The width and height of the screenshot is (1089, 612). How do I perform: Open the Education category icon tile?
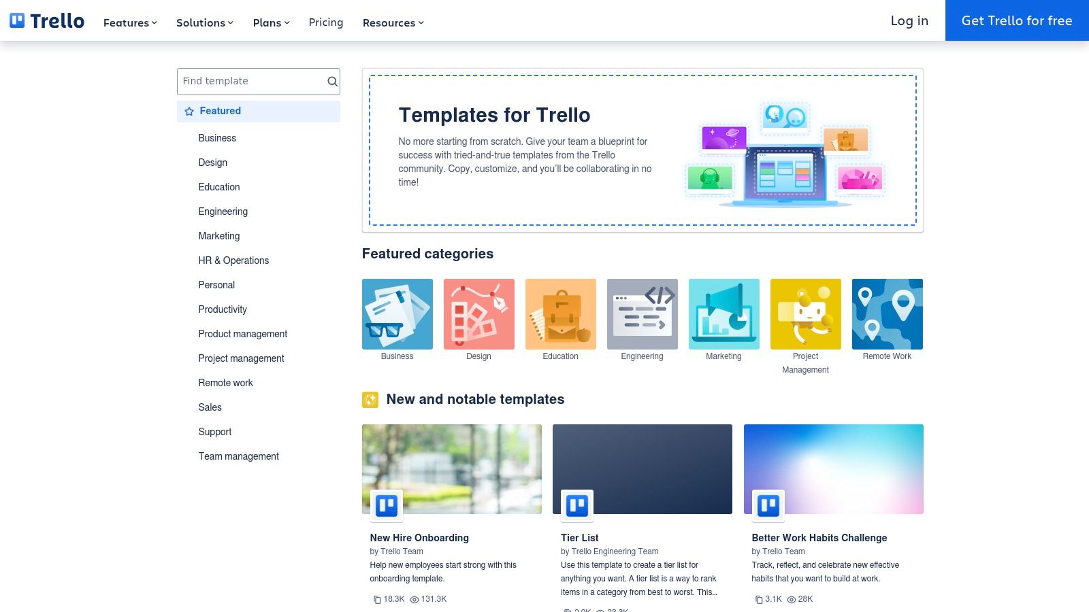561,314
